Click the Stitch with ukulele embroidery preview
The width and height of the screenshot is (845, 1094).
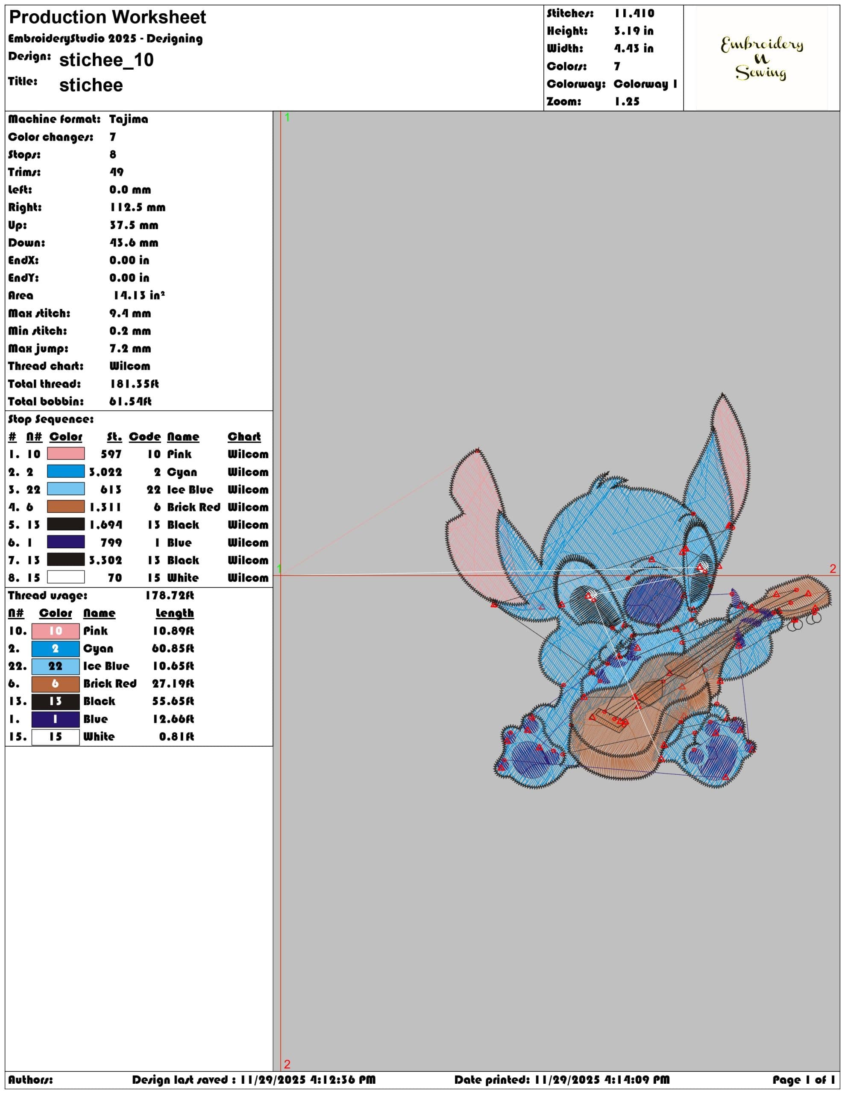point(638,591)
